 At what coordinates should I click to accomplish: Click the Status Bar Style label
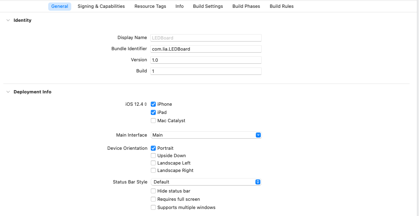[130, 182]
